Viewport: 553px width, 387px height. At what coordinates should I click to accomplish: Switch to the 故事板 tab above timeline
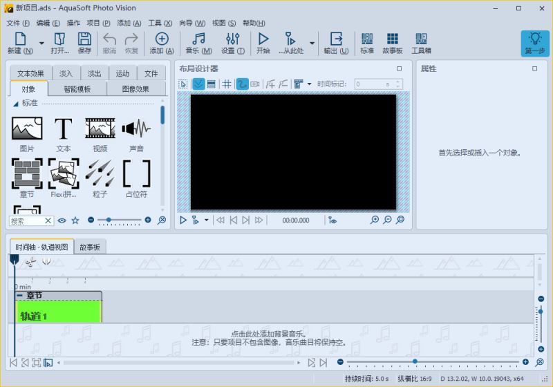tap(89, 247)
